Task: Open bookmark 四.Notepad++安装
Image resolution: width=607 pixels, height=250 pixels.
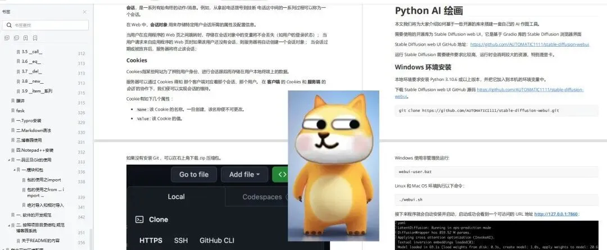Action: click(x=35, y=150)
